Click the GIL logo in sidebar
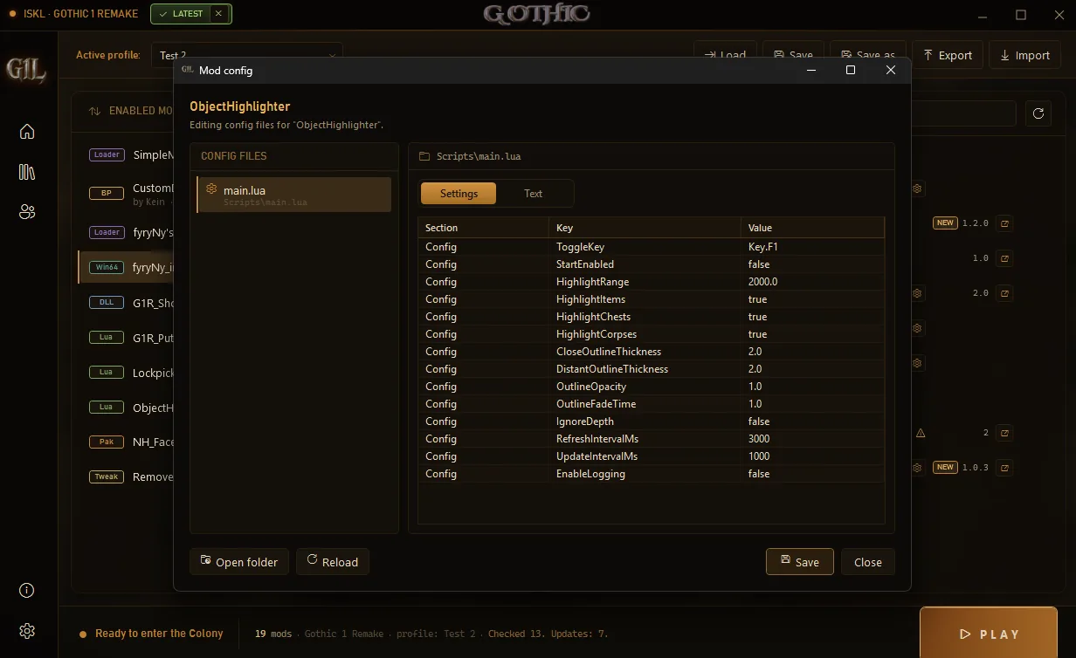 point(26,70)
